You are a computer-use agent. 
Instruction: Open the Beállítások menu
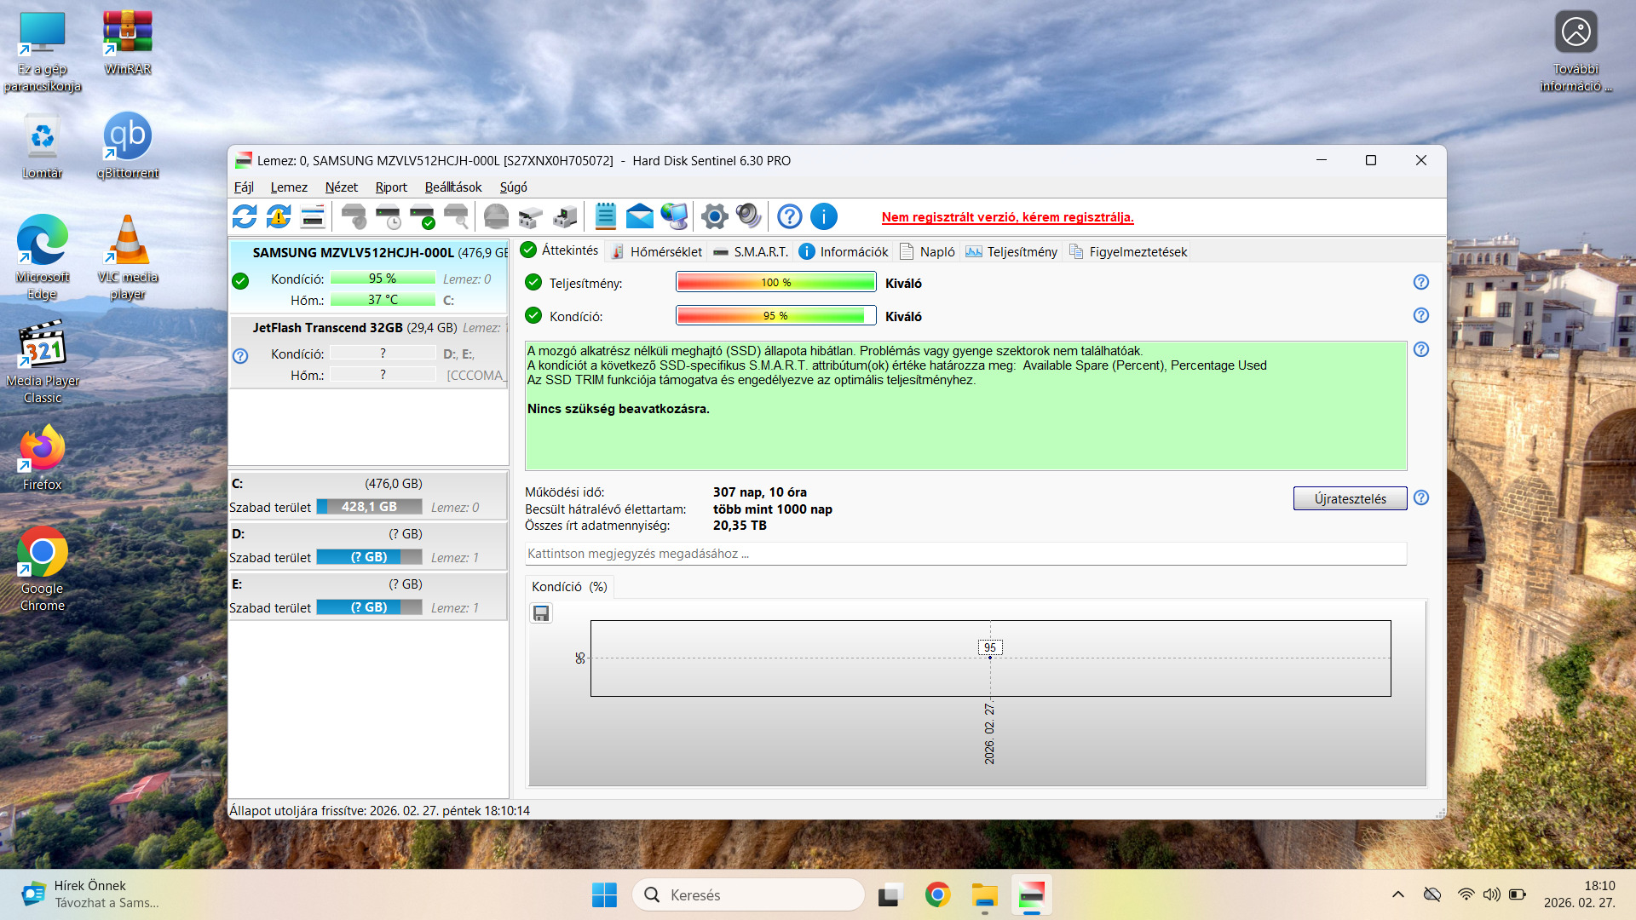coord(453,187)
